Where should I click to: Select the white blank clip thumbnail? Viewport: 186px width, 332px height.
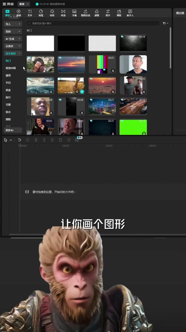click(x=40, y=43)
